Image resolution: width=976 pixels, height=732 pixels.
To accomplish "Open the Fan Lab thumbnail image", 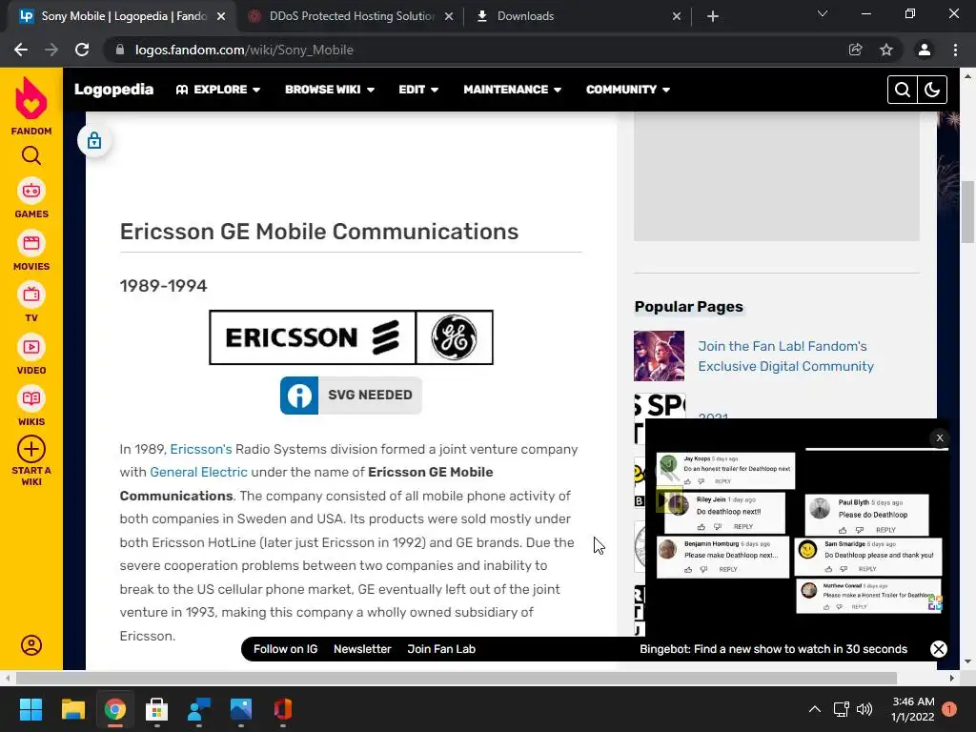I will 660,356.
